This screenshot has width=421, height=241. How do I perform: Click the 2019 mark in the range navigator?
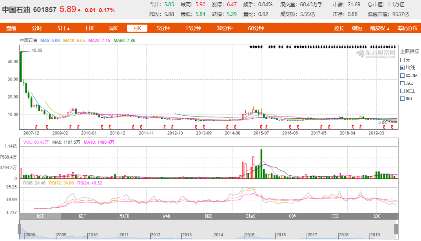pyautogui.click(x=375, y=235)
